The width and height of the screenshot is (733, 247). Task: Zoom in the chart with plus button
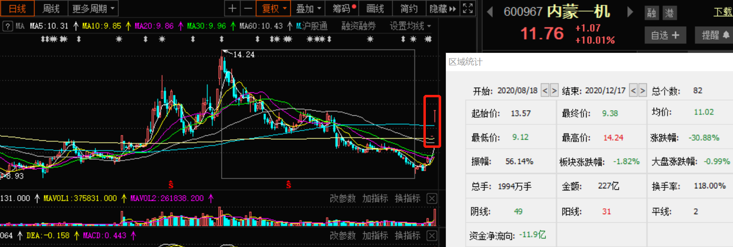point(232,9)
